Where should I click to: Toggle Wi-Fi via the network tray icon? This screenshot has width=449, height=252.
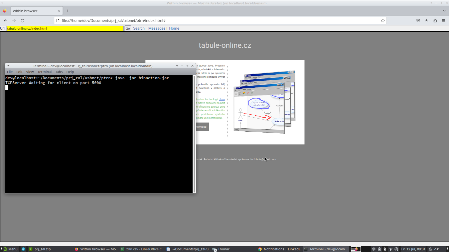click(391, 249)
